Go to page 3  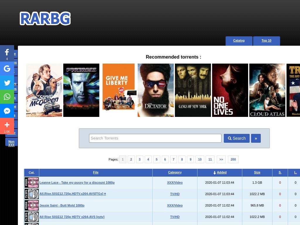(140, 159)
